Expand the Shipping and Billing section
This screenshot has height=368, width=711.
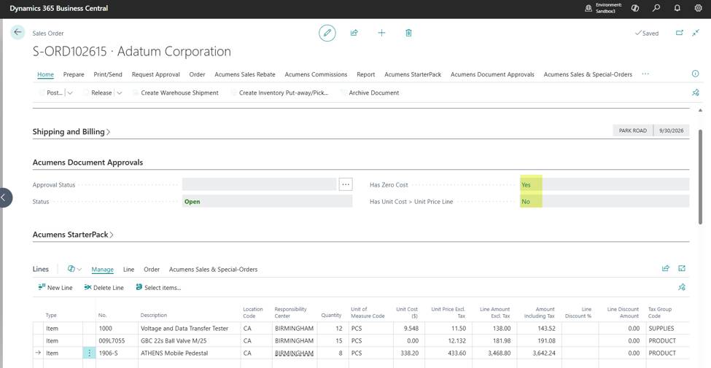coord(71,132)
